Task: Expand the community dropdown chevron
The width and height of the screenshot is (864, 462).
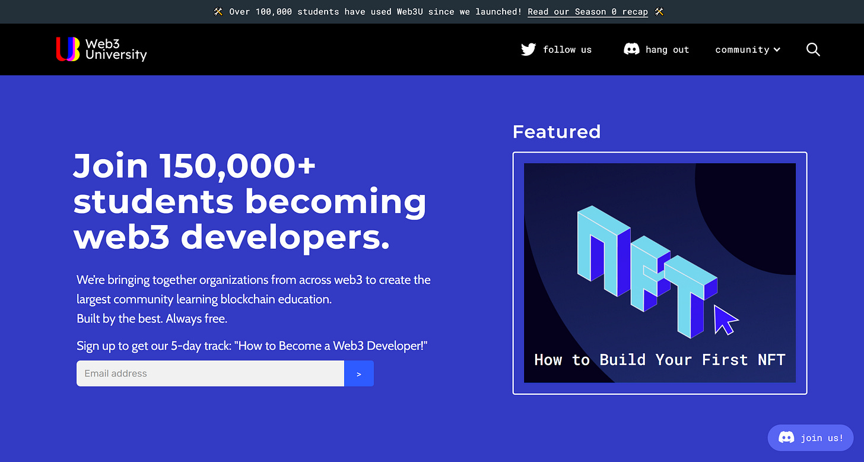Action: point(777,50)
